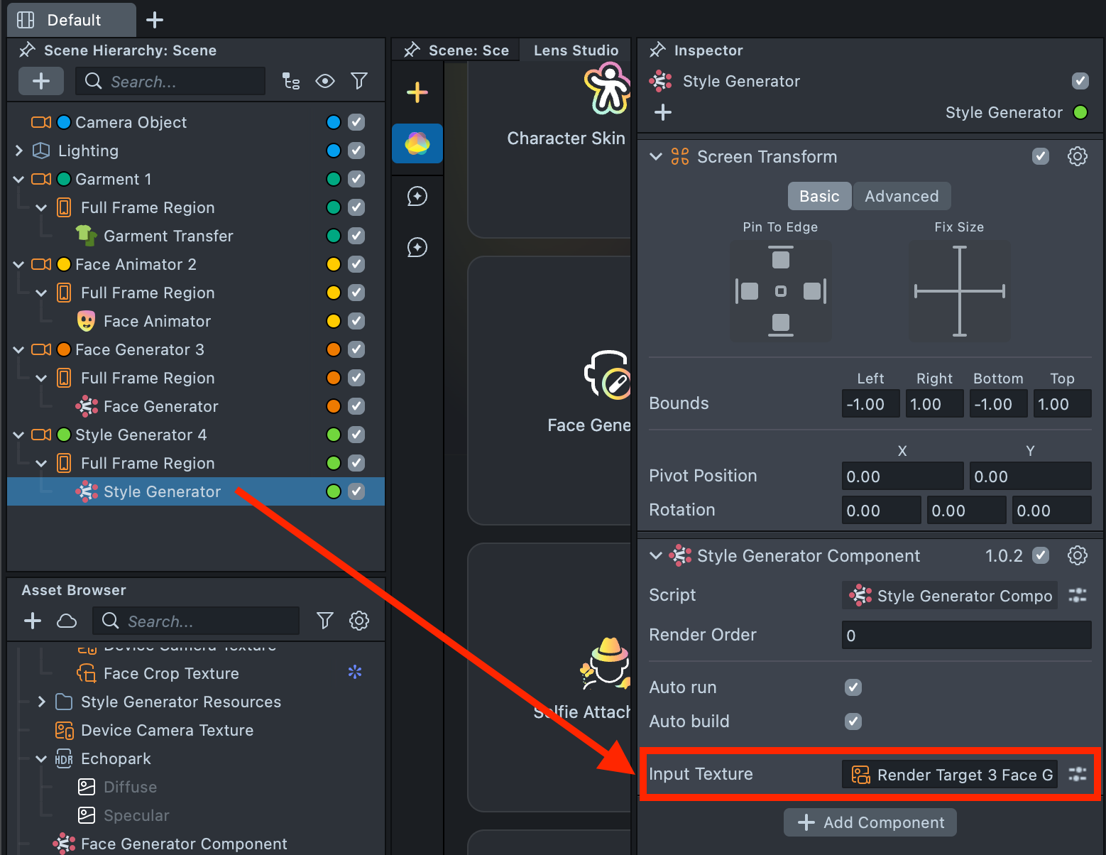
Task: Uncheck the Camera Object checkbox
Action: coord(356,122)
